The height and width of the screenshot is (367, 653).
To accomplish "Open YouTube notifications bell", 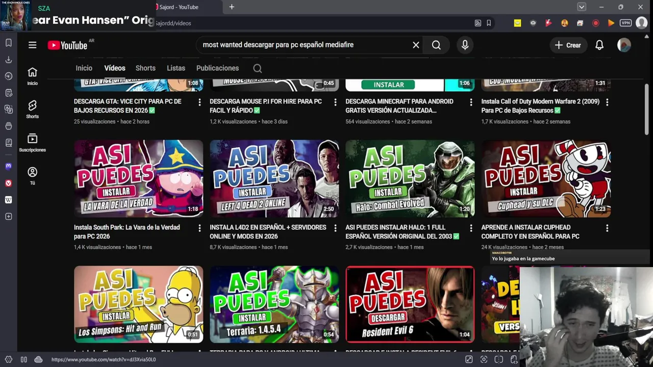I will [x=599, y=45].
